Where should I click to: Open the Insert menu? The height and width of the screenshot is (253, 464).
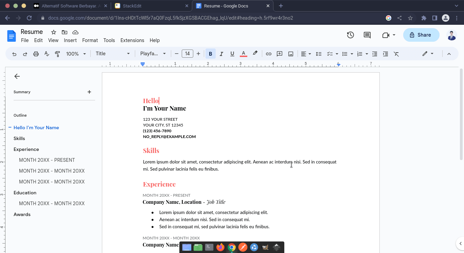pyautogui.click(x=70, y=40)
